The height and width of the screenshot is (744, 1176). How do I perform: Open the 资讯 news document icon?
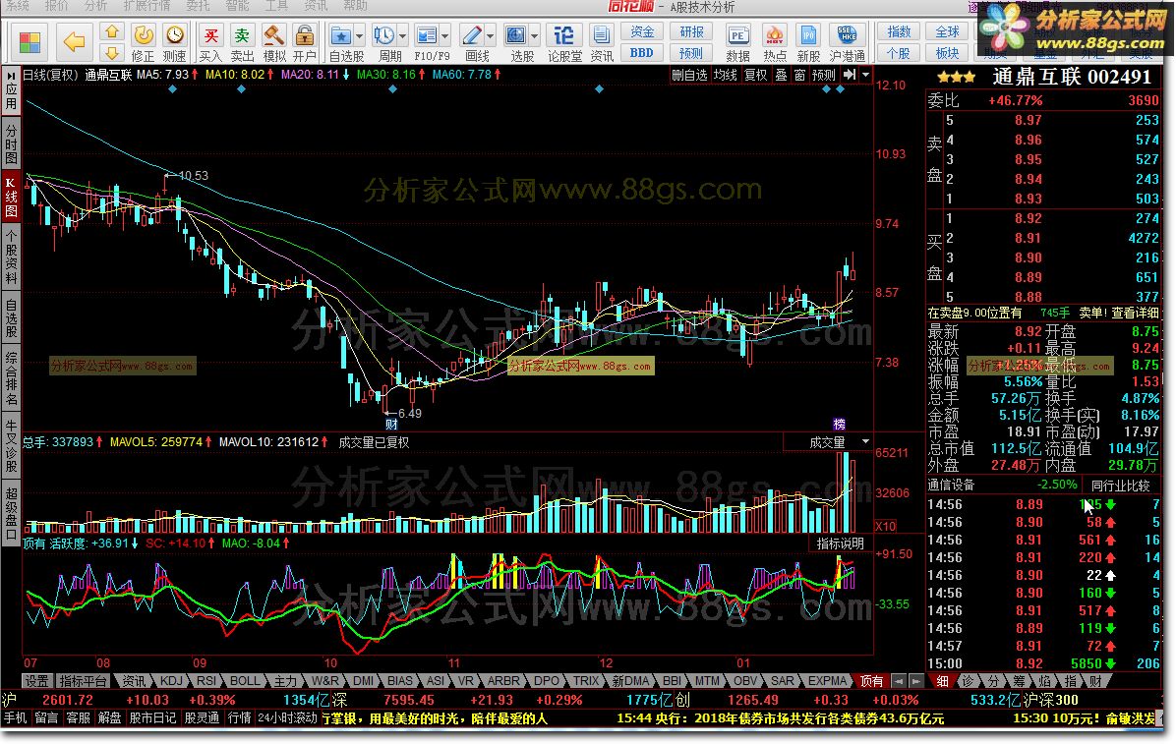pos(601,42)
